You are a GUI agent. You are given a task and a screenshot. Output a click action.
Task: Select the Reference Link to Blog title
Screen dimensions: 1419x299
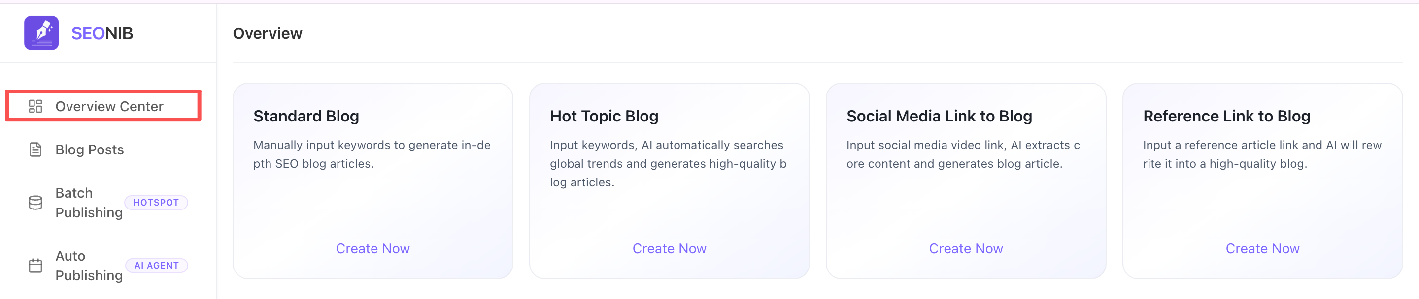1226,116
